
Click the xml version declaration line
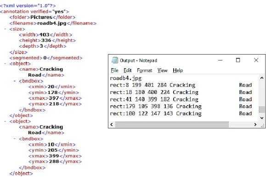click(x=28, y=6)
